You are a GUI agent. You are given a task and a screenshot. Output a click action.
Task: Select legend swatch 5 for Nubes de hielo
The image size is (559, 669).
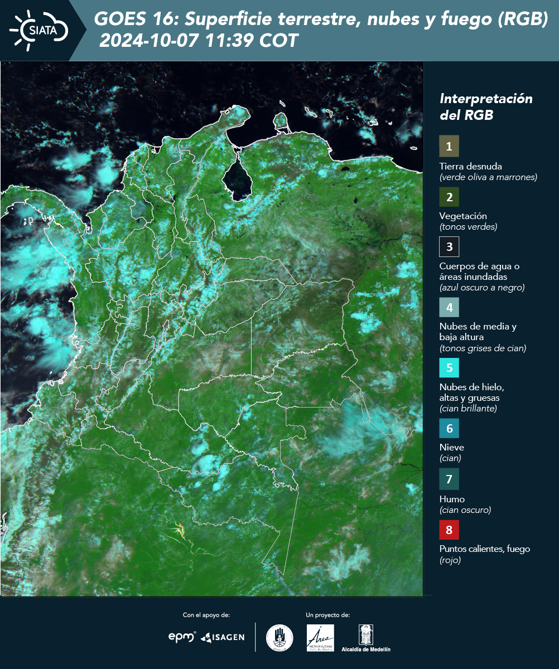point(449,367)
